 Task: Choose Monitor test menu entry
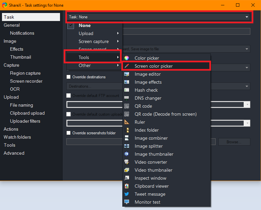tap(166, 202)
